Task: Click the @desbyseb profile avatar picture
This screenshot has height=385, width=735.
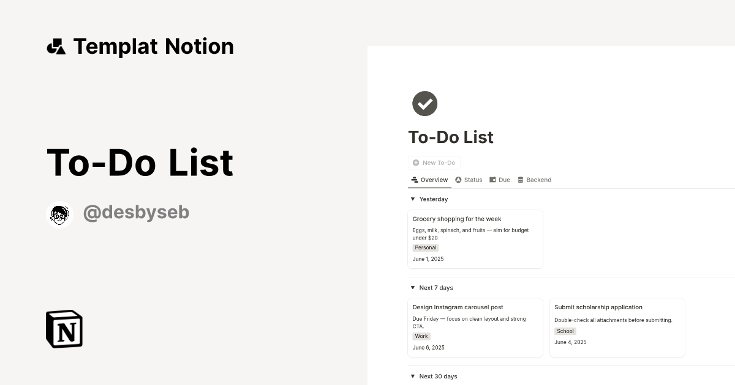Action: pos(59,214)
